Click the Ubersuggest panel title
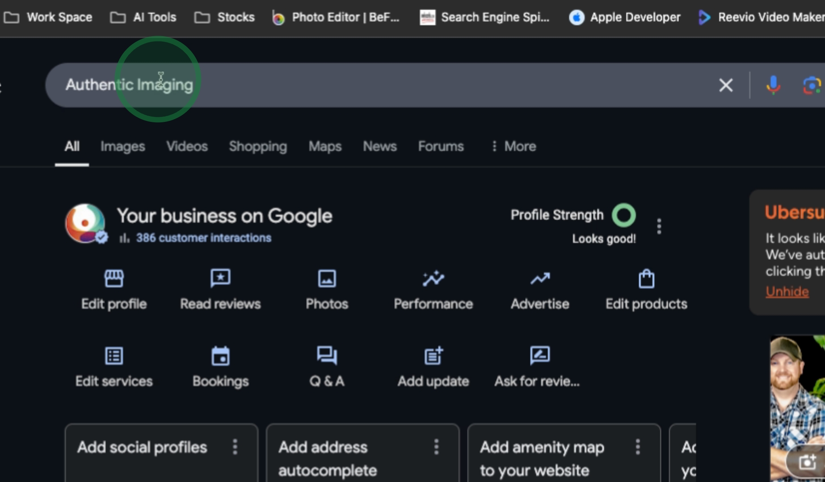Image resolution: width=825 pixels, height=482 pixels. pyautogui.click(x=795, y=212)
